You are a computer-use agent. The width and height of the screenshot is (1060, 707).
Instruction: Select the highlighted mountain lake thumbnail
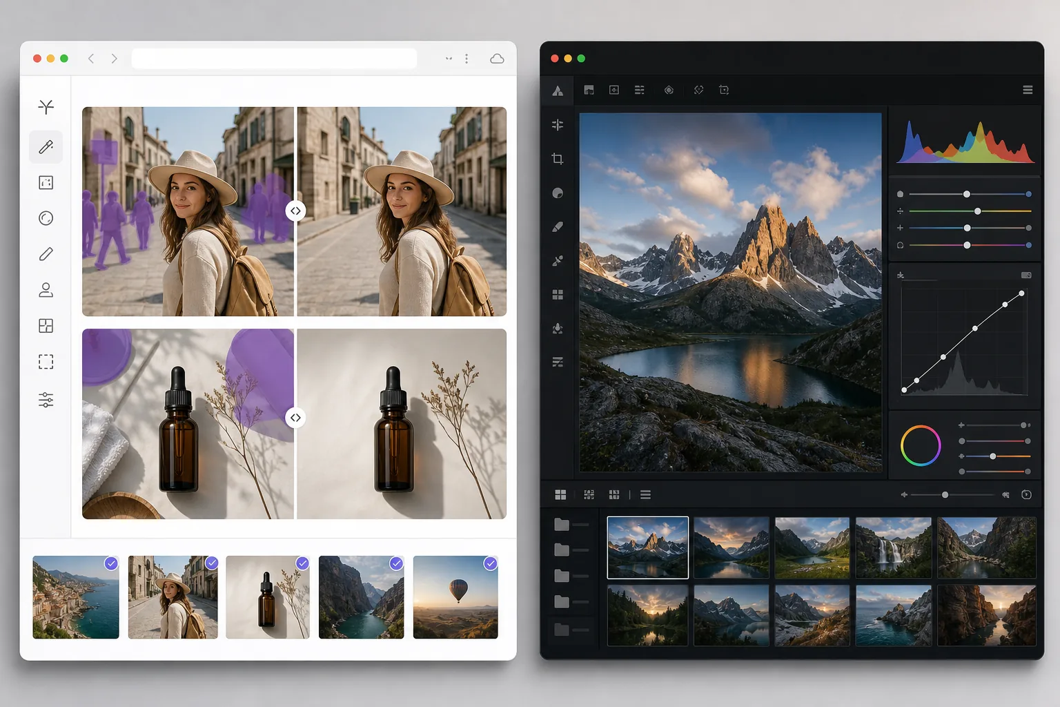[647, 548]
